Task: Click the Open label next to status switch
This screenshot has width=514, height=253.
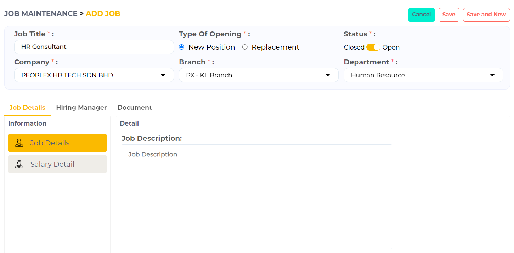Action: [x=391, y=47]
